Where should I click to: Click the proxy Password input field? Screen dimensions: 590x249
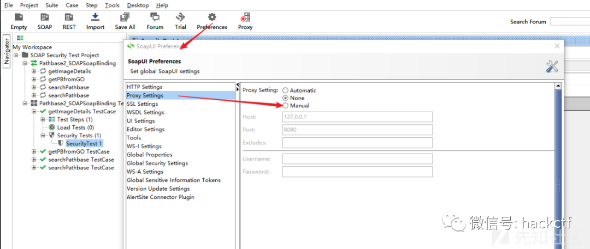pyautogui.click(x=357, y=172)
